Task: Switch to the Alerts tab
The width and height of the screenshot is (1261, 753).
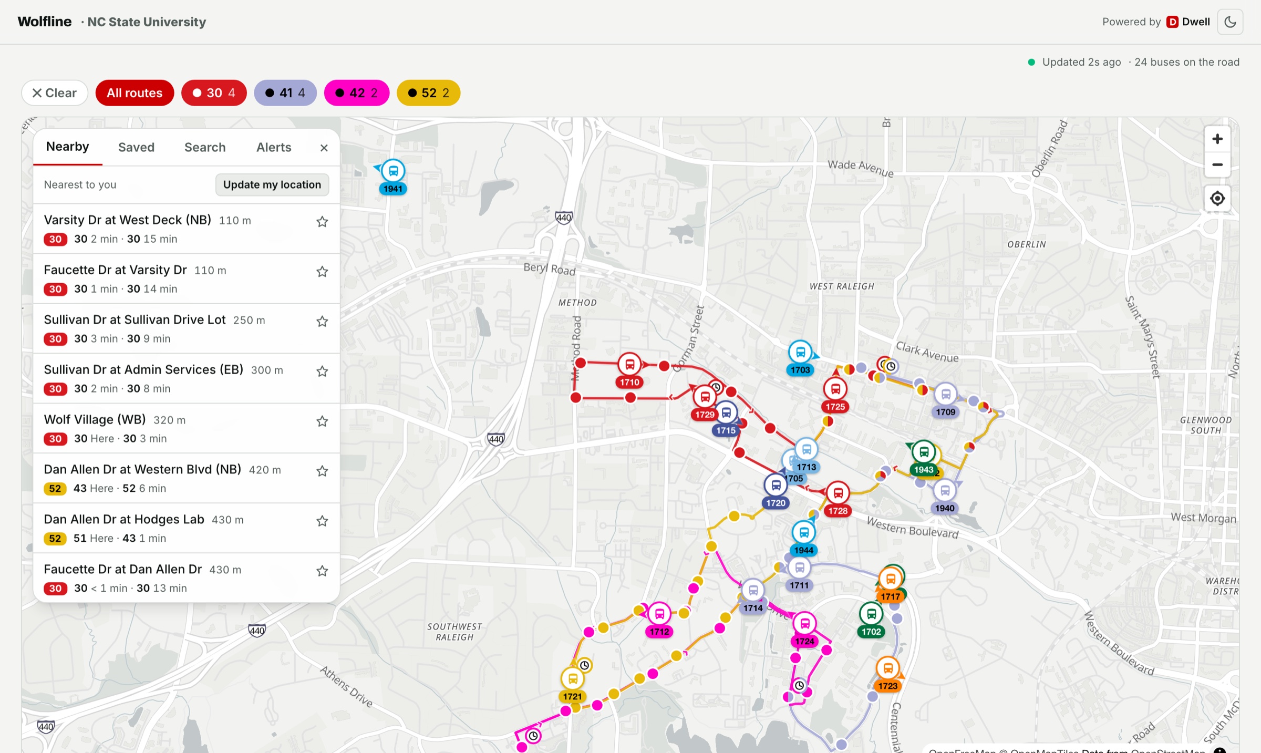Action: (x=274, y=148)
